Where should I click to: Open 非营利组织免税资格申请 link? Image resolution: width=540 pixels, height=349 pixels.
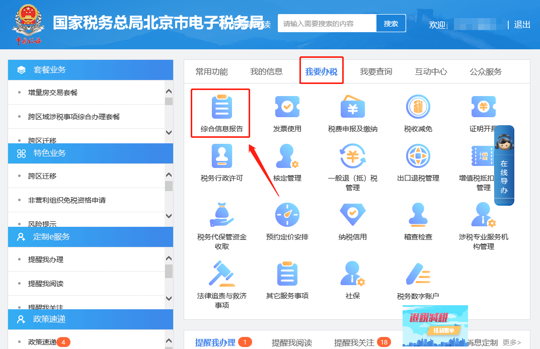(67, 200)
